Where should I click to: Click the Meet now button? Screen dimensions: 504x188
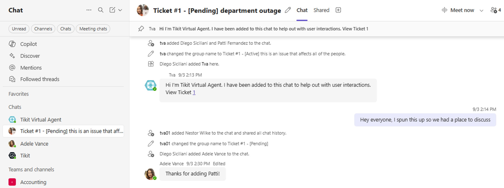458,10
